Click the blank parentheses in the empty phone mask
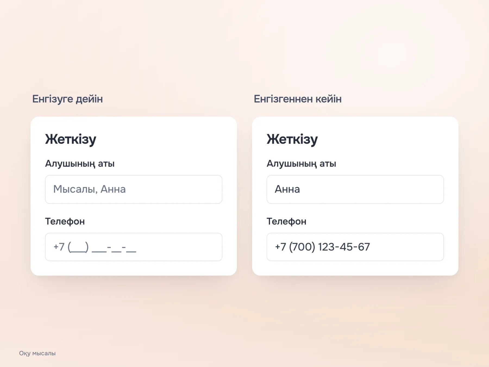 click(x=78, y=247)
